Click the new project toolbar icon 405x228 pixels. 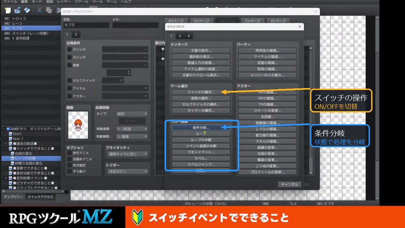pyautogui.click(x=8, y=10)
